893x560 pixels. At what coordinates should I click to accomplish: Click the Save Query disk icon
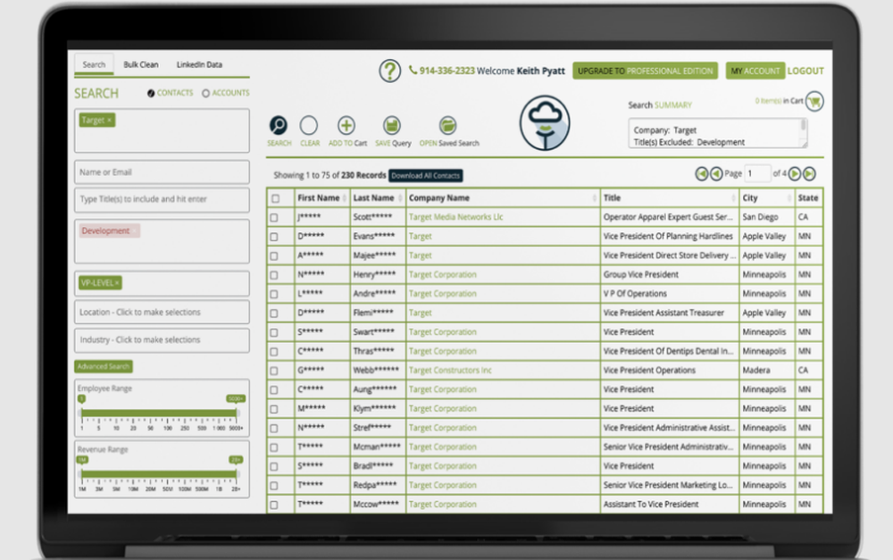pyautogui.click(x=392, y=125)
